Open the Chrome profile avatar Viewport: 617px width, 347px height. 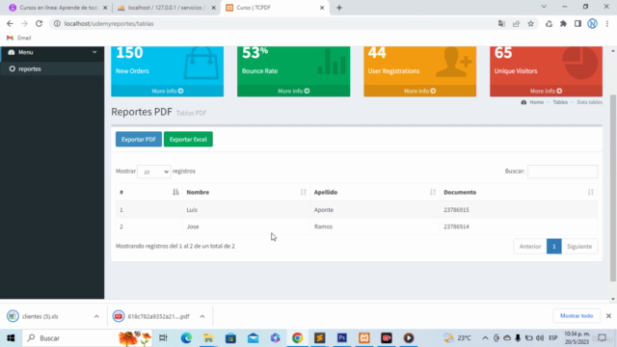[592, 23]
